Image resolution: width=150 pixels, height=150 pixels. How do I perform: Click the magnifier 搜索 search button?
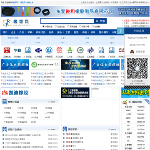(100, 21)
